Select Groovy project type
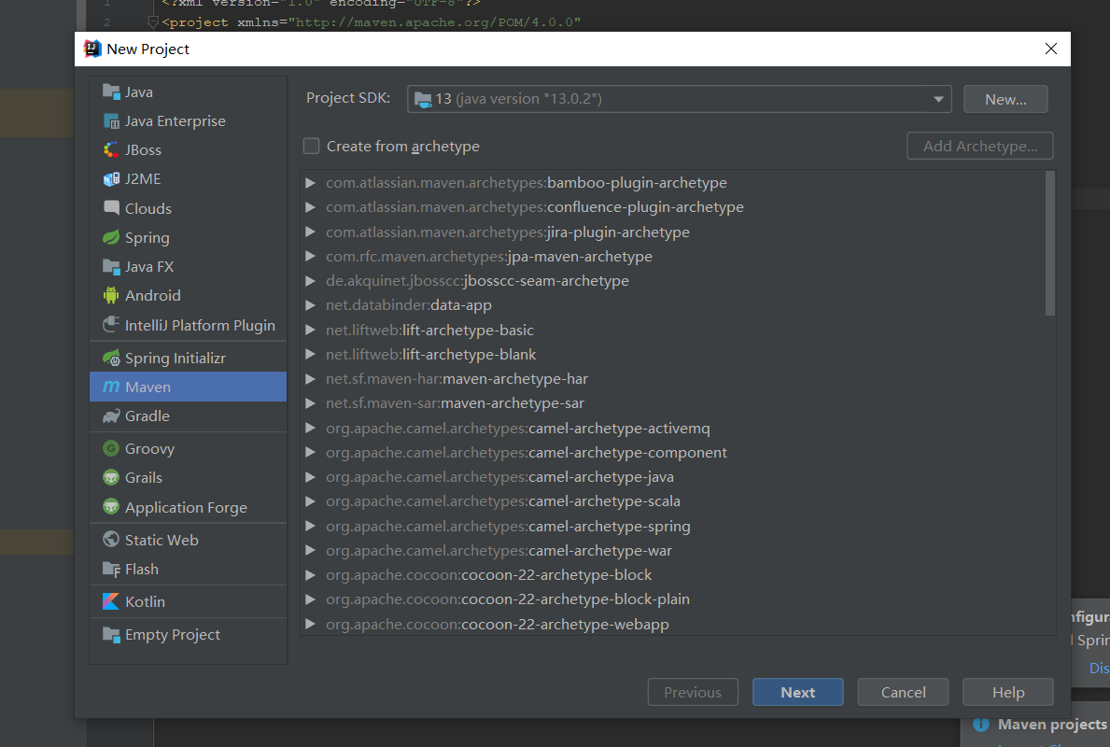 click(x=189, y=449)
